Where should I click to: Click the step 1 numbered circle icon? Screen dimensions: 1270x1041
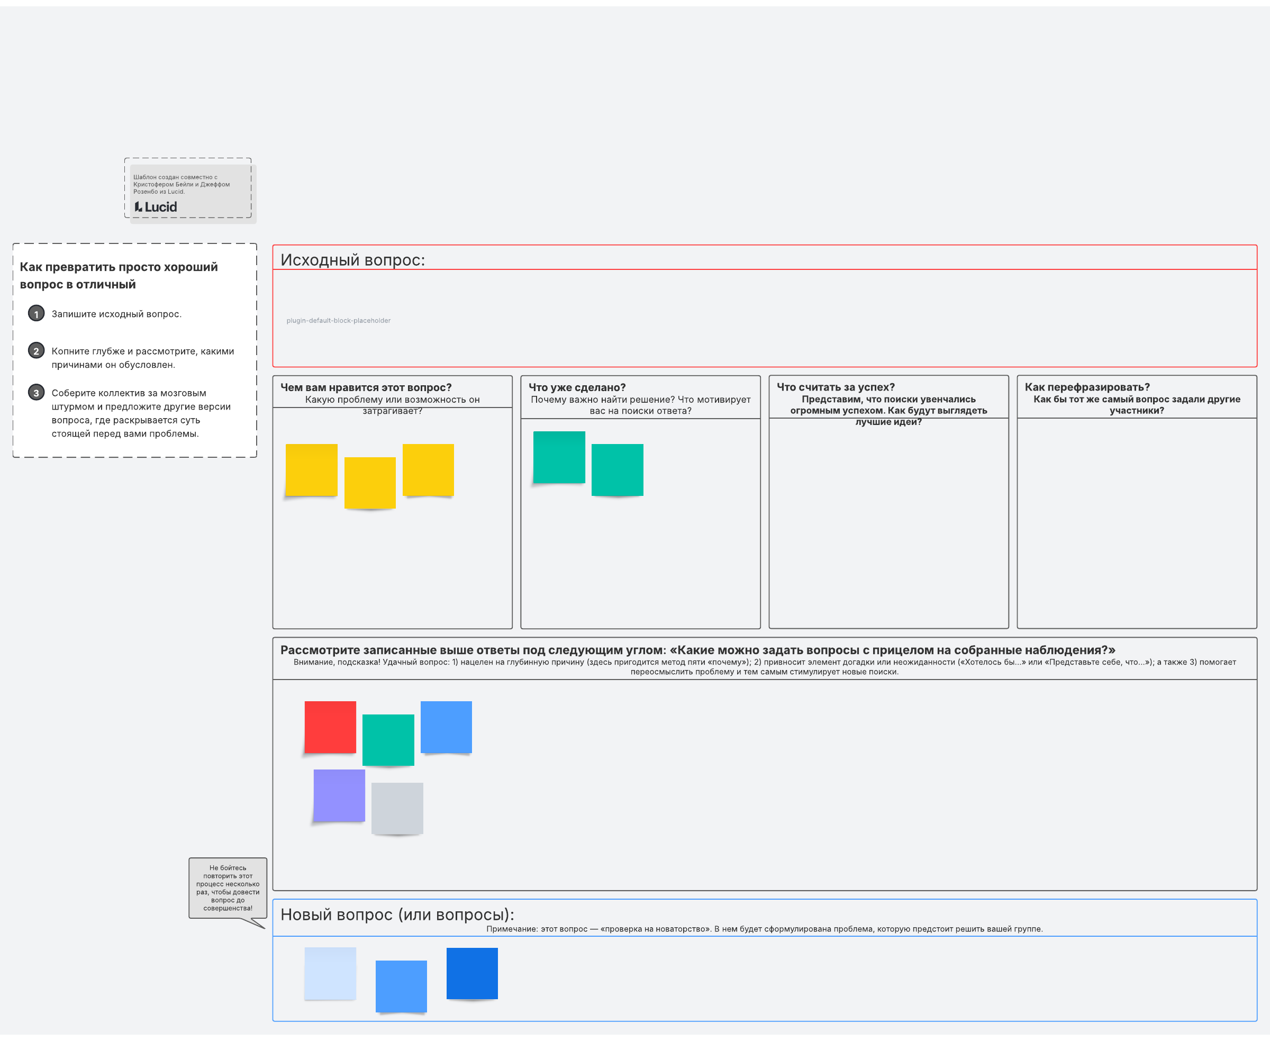click(36, 314)
